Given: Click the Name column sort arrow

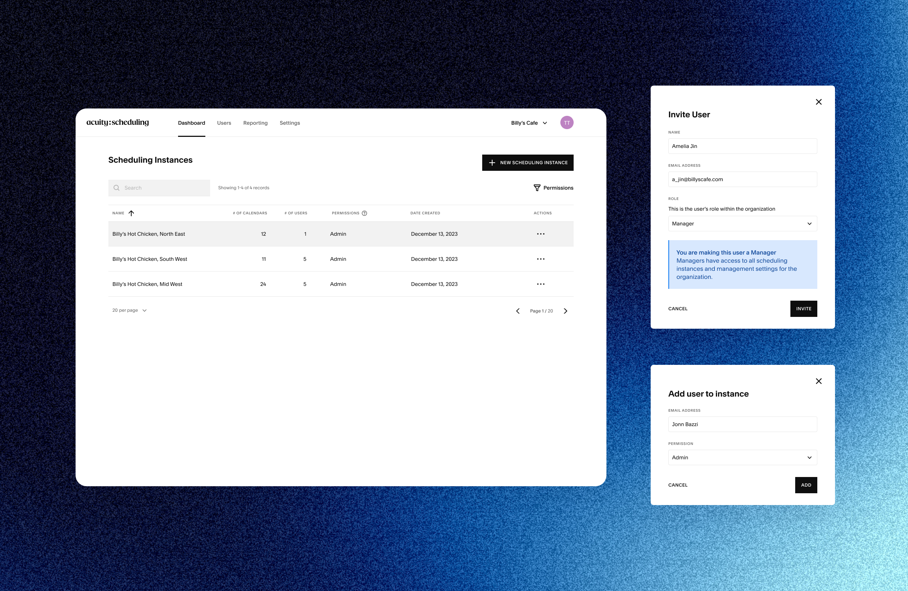Looking at the screenshot, I should coord(132,213).
